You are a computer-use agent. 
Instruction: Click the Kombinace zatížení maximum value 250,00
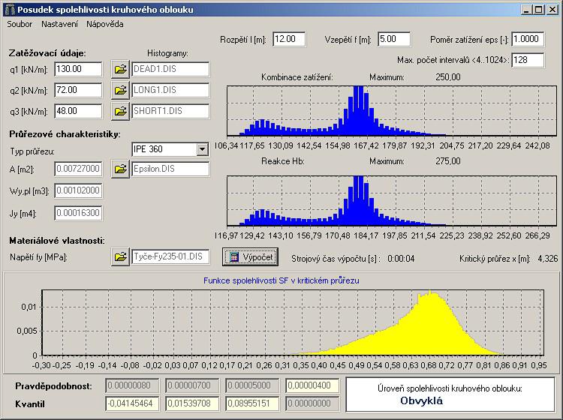[447, 77]
